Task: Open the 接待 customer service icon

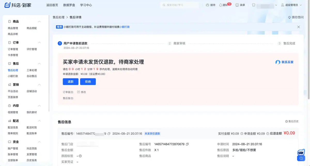Action: click(x=207, y=5)
